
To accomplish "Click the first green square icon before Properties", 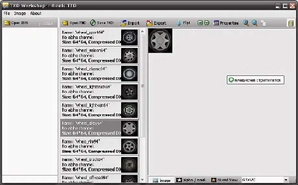I will point(200,23).
